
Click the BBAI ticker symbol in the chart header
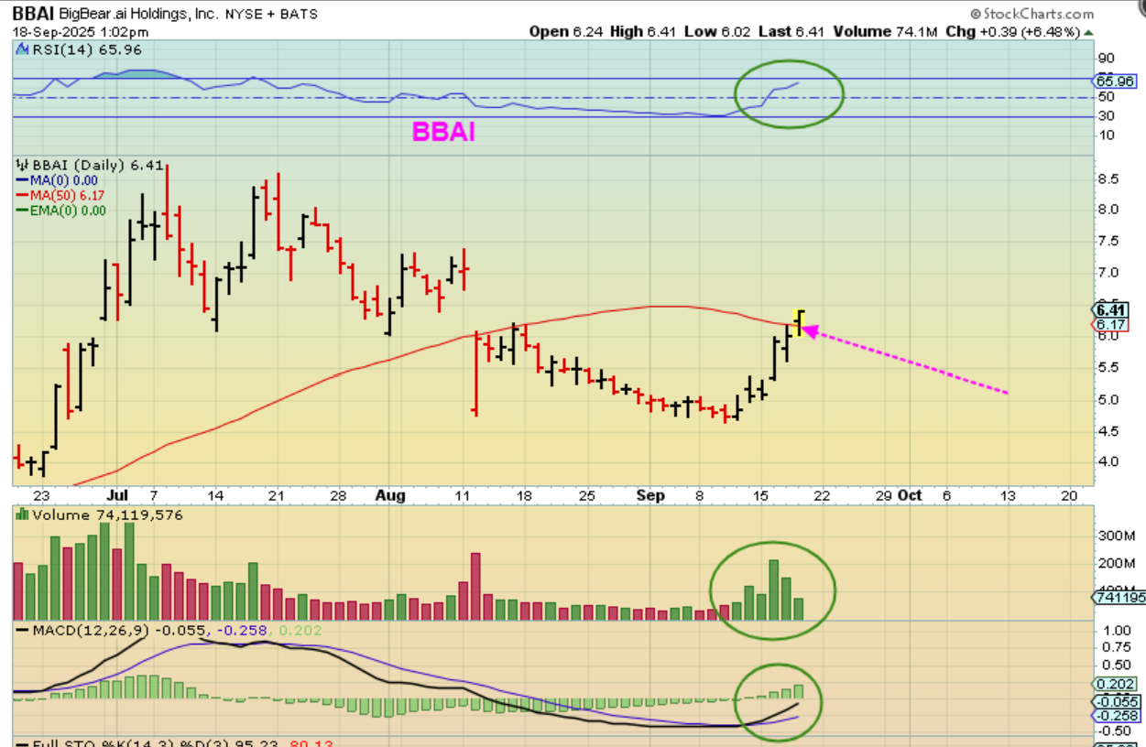tap(33, 14)
